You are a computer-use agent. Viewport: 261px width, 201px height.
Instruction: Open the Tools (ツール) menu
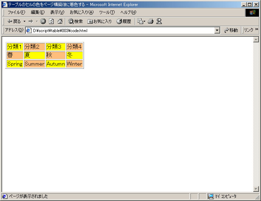107,12
